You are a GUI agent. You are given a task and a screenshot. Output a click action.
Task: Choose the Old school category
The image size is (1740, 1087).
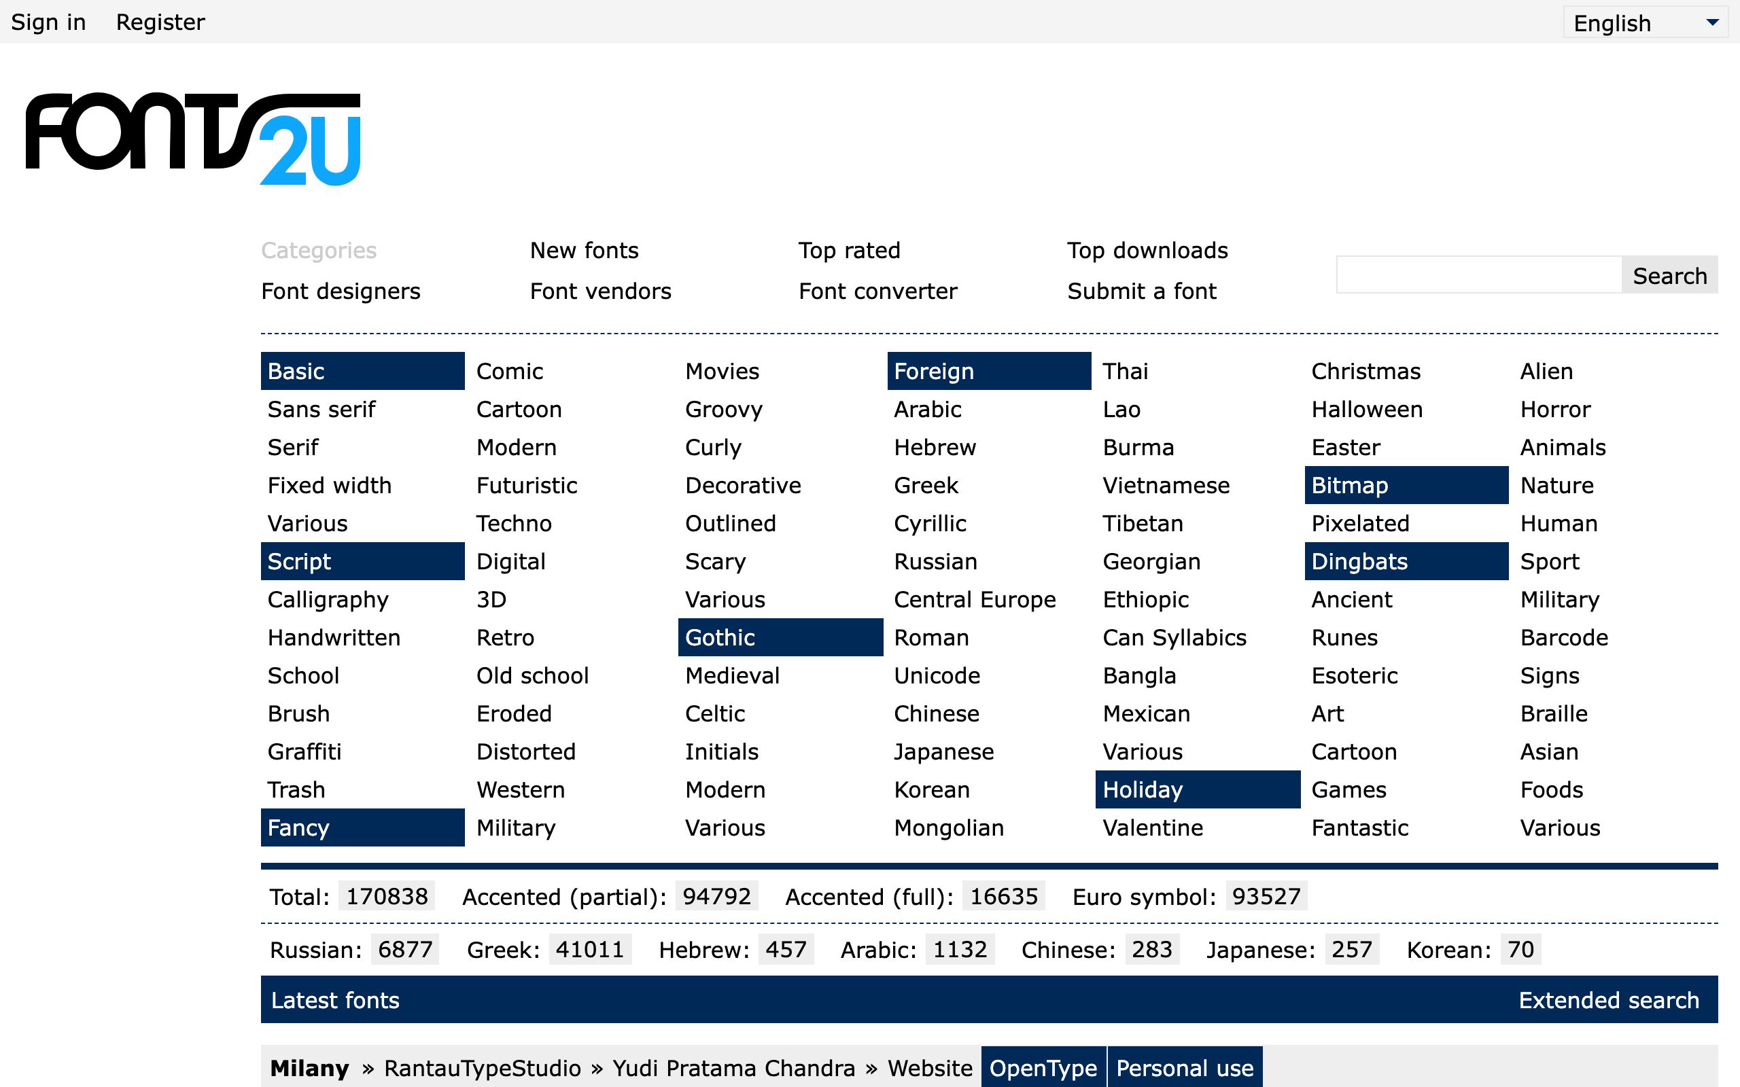click(x=532, y=676)
